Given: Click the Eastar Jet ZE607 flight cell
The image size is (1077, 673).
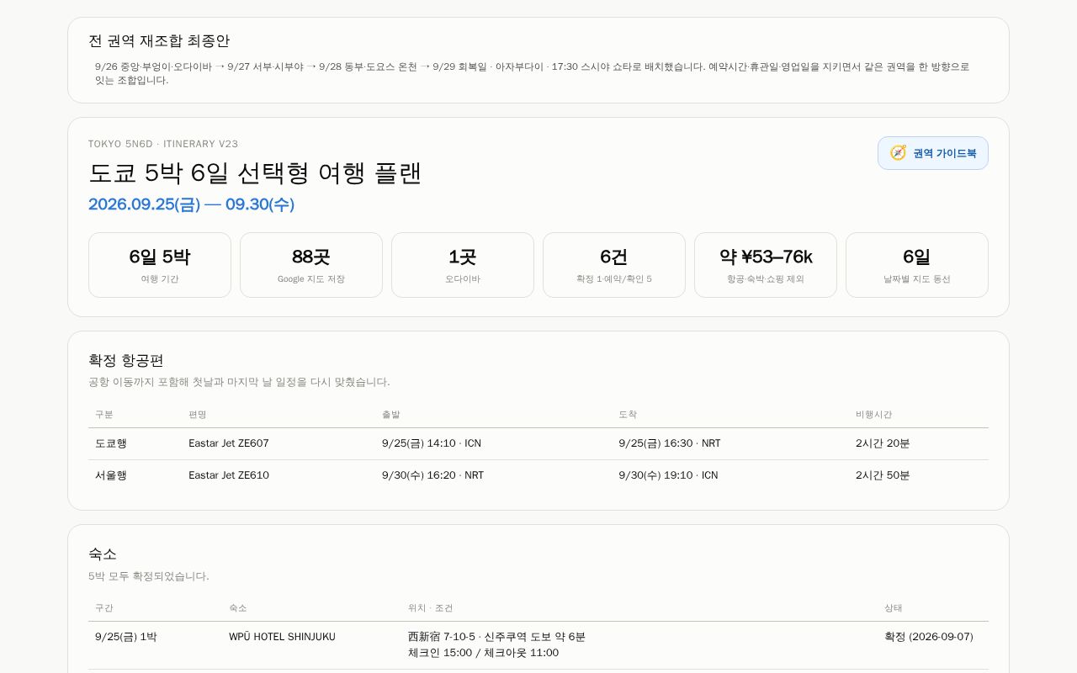Looking at the screenshot, I should pos(229,443).
